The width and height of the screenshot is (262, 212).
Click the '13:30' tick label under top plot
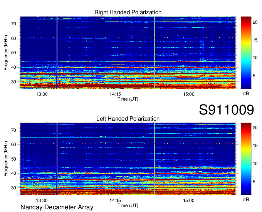(42, 94)
